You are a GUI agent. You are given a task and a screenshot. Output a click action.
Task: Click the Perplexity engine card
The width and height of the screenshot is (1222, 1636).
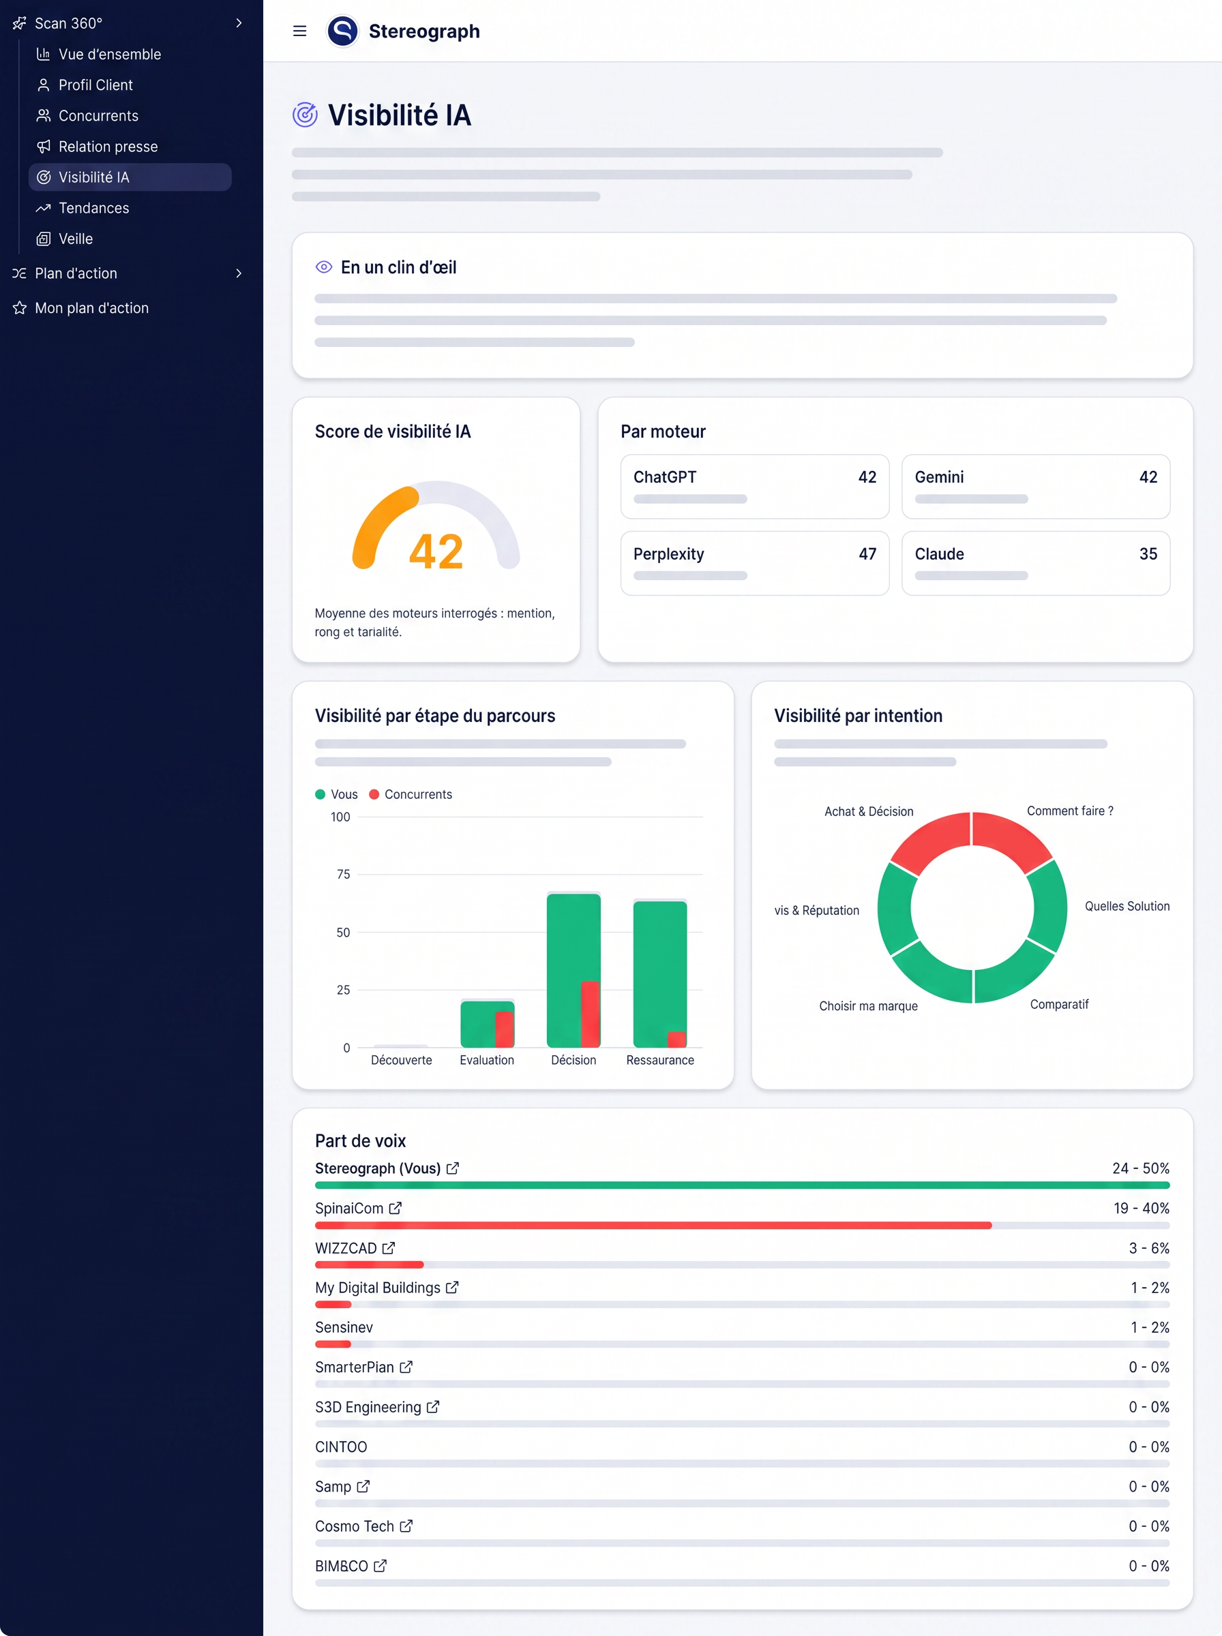click(x=754, y=563)
